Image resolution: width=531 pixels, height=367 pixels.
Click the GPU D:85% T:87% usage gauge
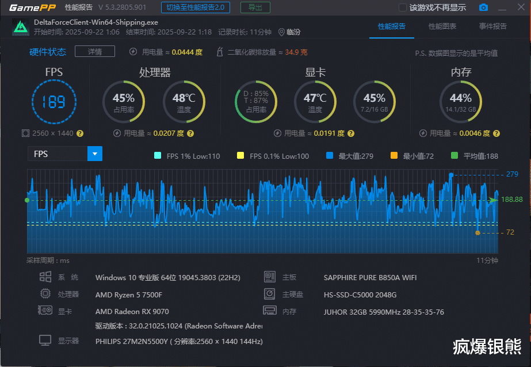click(x=256, y=102)
